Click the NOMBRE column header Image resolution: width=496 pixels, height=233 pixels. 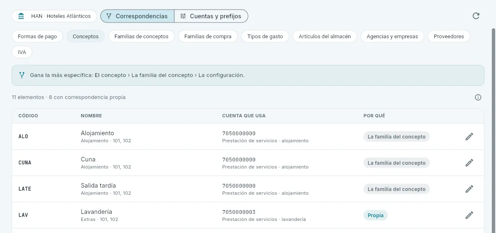pos(92,116)
